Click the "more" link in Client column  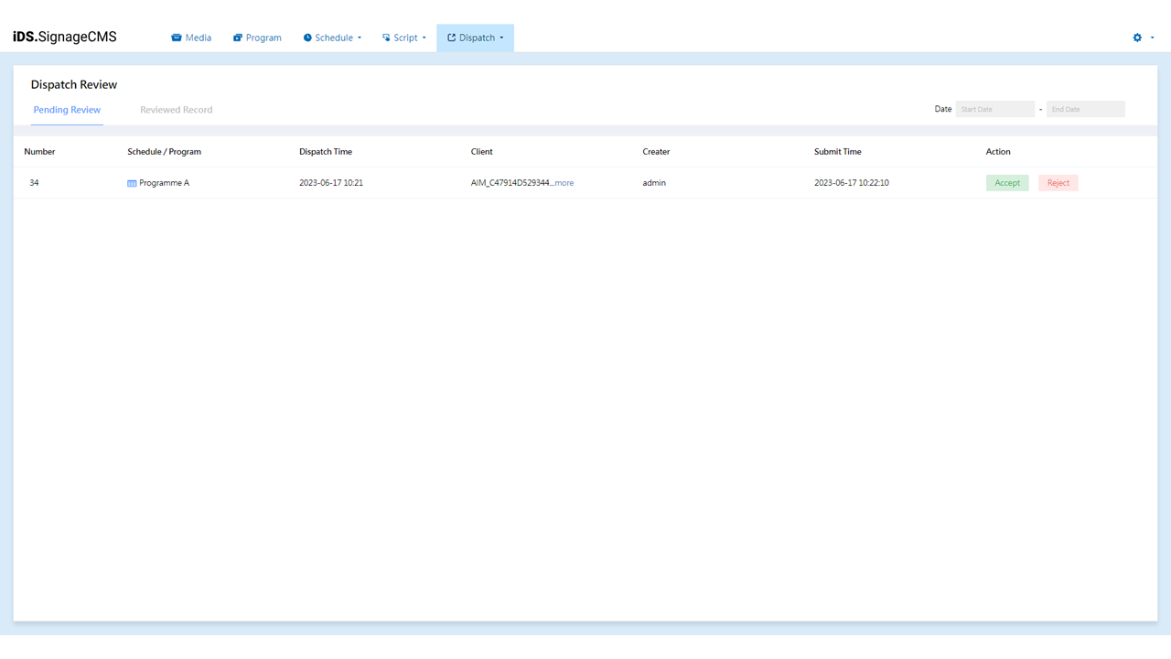564,183
